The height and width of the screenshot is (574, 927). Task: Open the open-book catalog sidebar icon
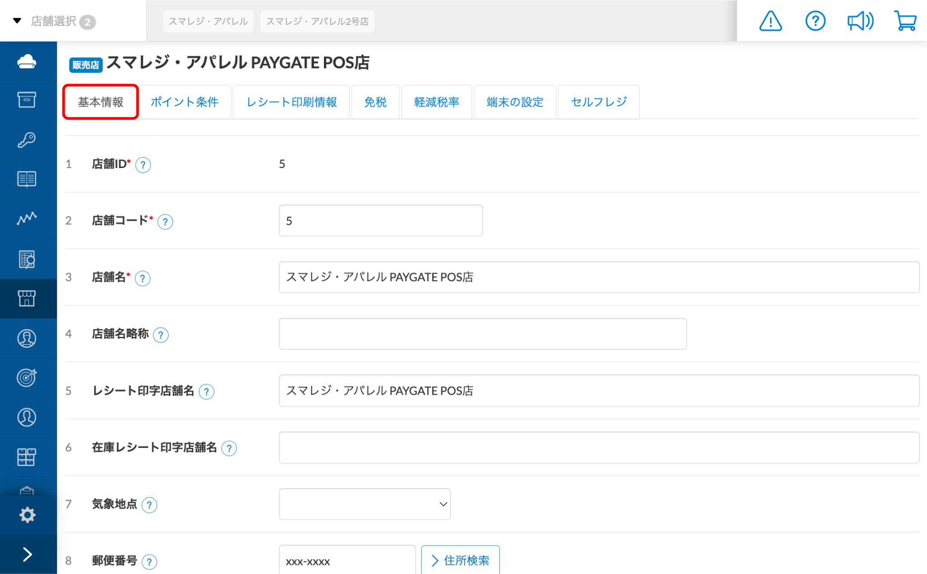[27, 179]
